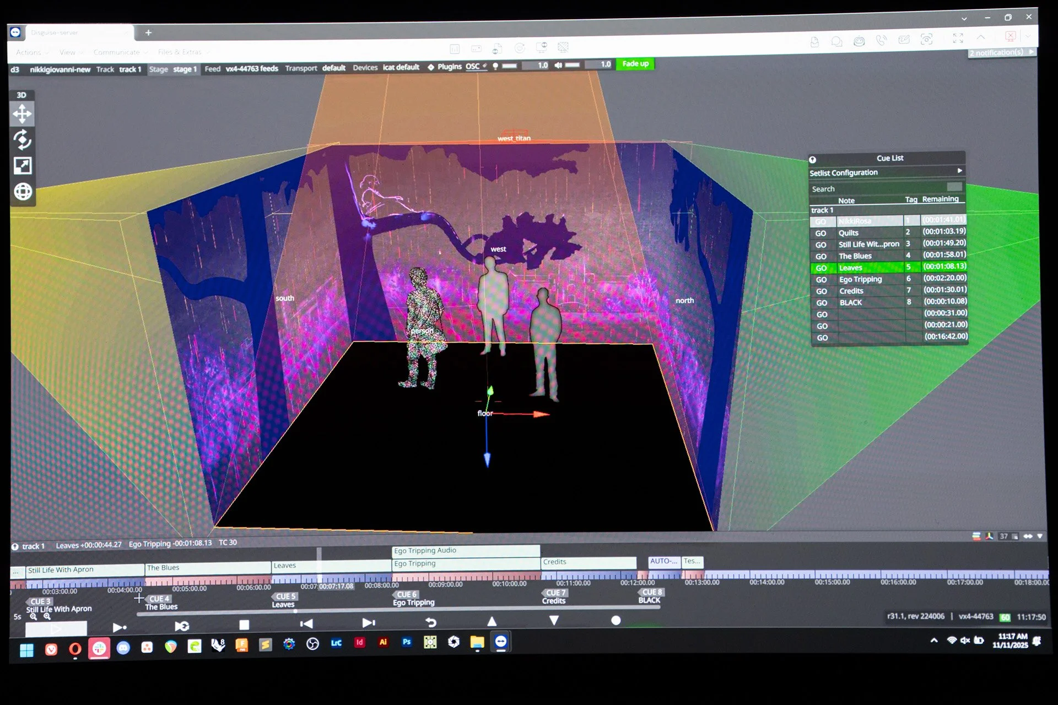The image size is (1058, 705).
Task: Click the globe icon in 3D toolbar
Action: pos(23,192)
